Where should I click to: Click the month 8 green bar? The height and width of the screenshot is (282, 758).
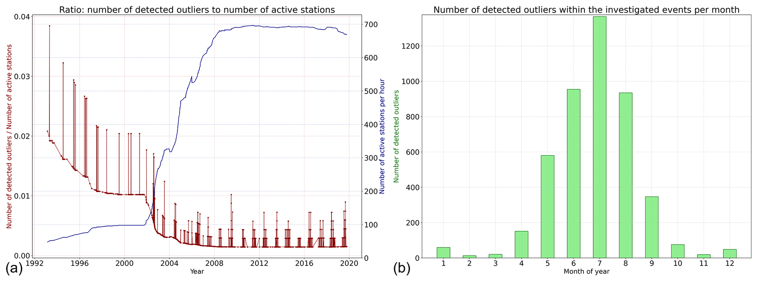[625, 175]
